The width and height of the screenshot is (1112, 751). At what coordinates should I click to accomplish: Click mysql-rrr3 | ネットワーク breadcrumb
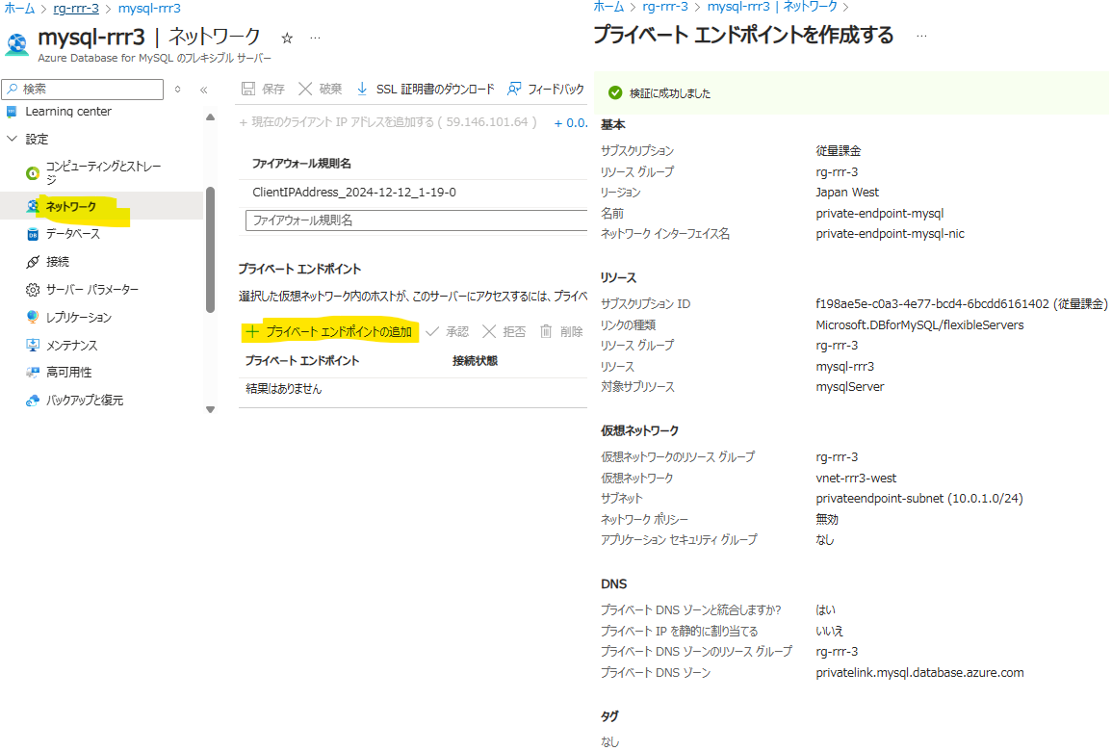tap(772, 7)
